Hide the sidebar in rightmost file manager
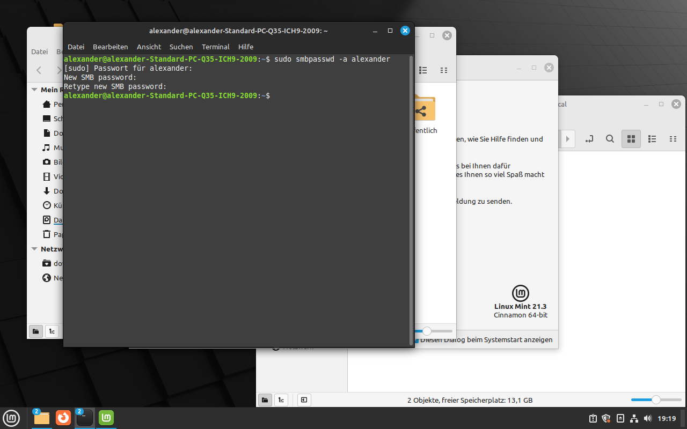Screen dimensions: 687x429 [304, 400]
